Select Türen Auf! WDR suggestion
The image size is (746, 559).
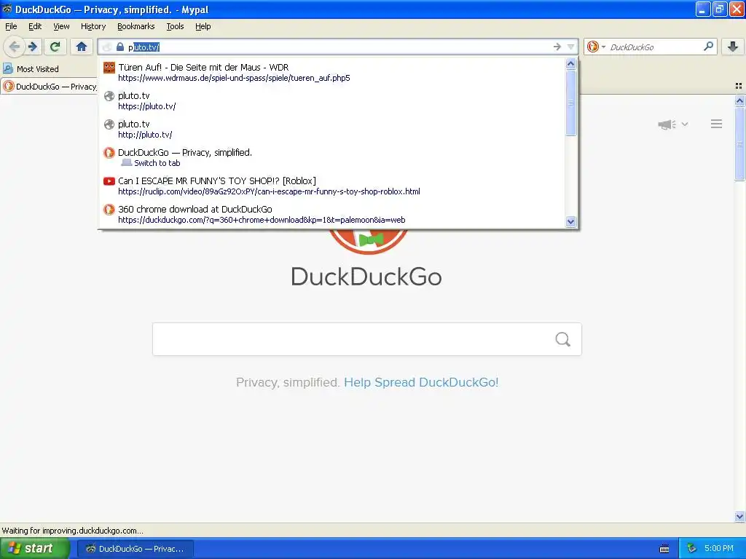(332, 72)
